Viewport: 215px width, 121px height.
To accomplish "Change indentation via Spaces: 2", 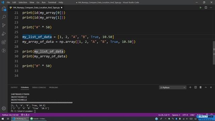I will 176,115.
